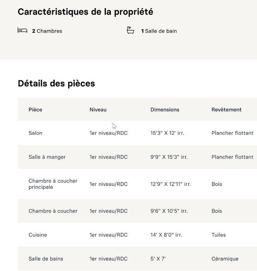257x271 pixels.
Task: Select the Salon row name
Action: (x=35, y=133)
